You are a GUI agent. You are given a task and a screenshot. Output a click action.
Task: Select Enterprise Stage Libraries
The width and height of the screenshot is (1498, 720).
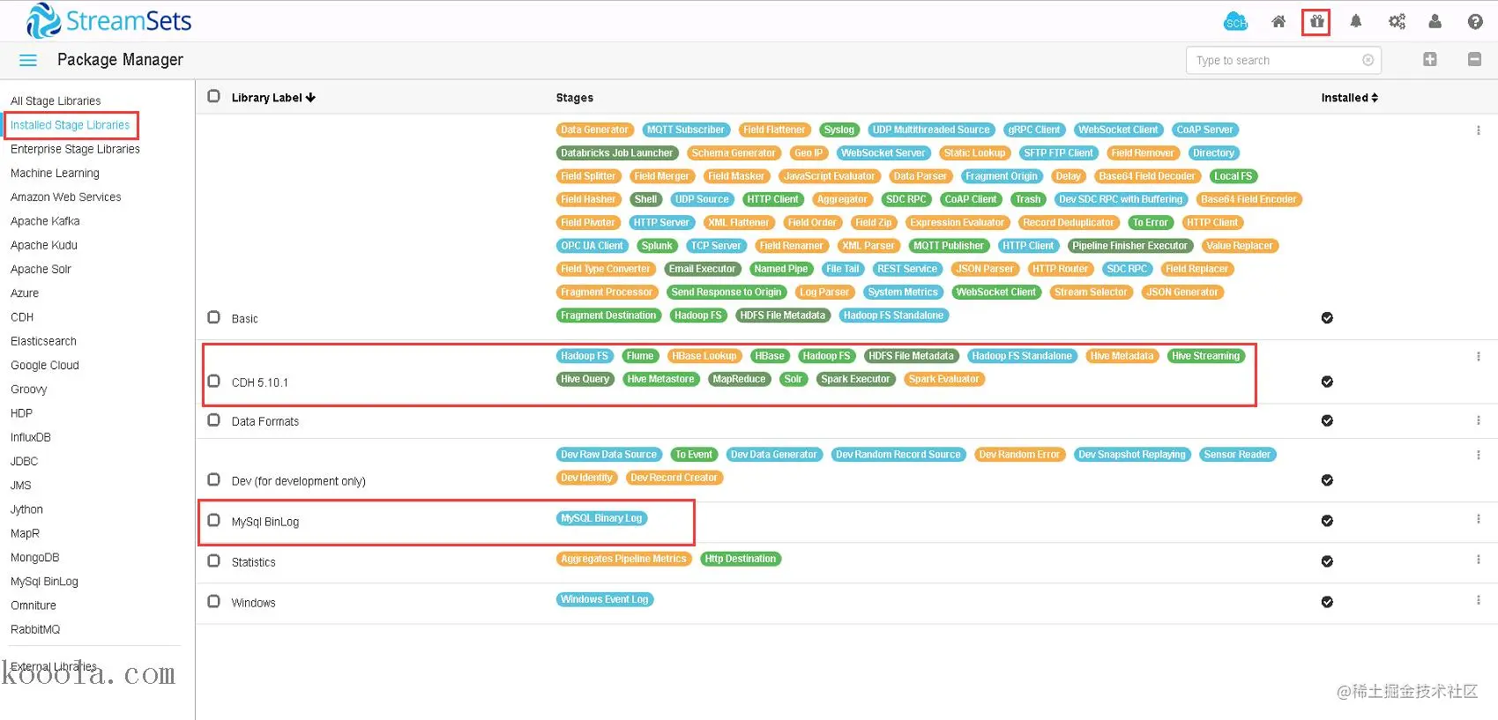[75, 149]
